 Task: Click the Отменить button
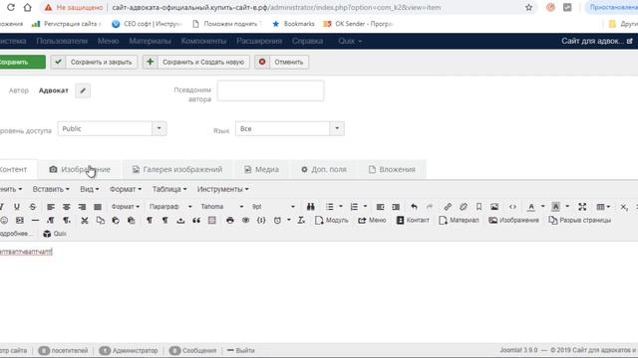tap(281, 62)
